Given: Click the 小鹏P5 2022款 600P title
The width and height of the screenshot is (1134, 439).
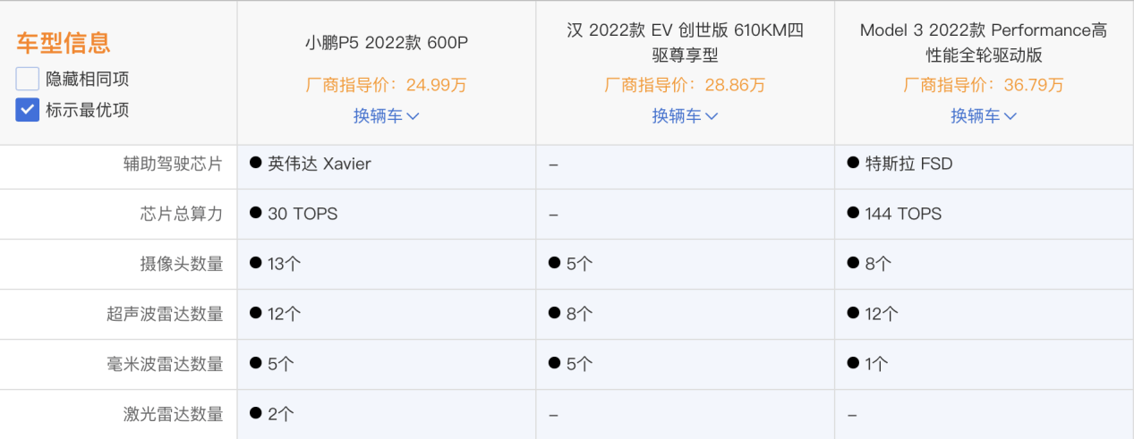Looking at the screenshot, I should (386, 43).
